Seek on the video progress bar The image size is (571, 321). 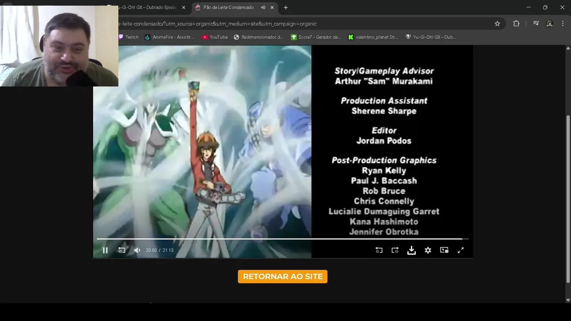pyautogui.click(x=282, y=239)
